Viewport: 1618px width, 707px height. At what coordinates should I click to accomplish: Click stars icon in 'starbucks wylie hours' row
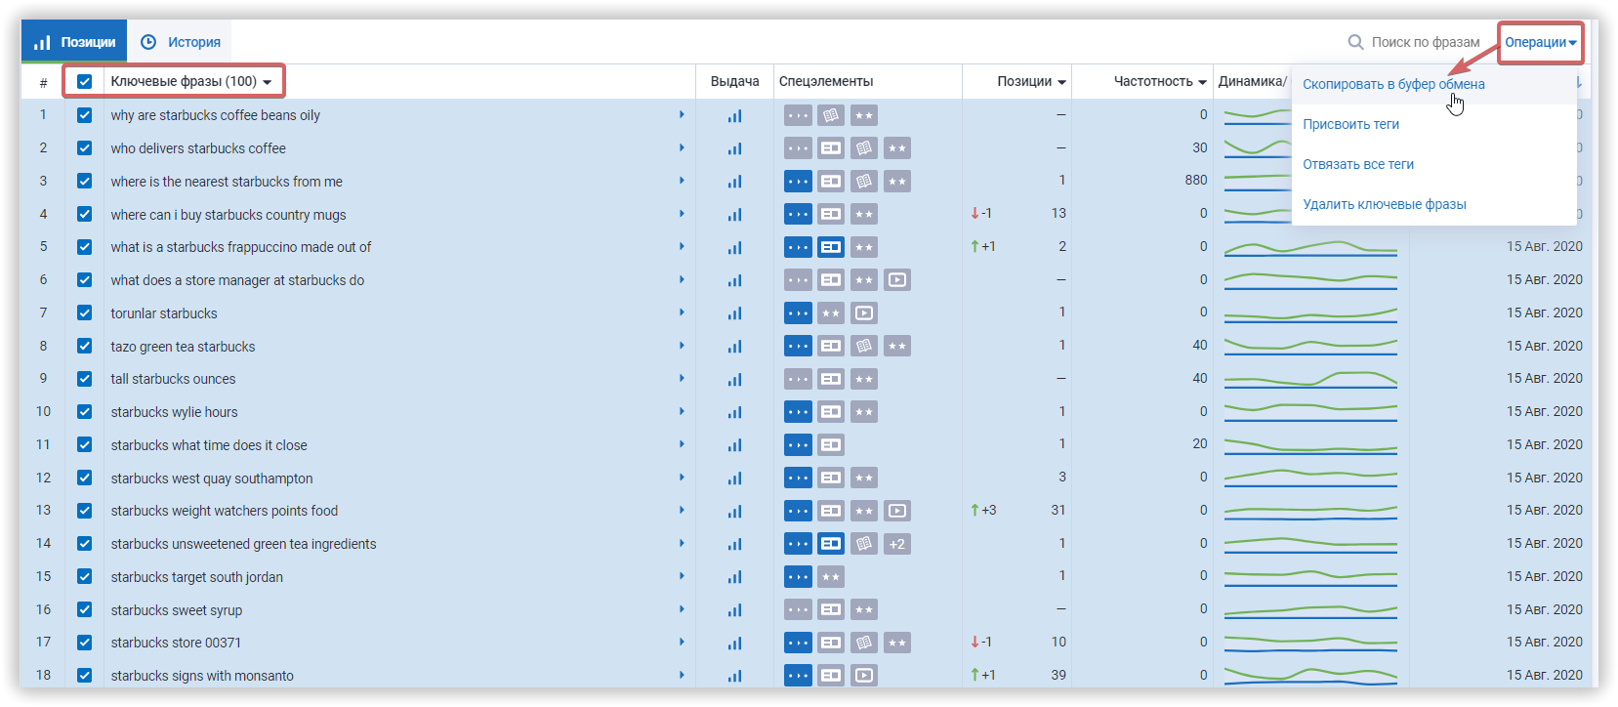864,412
